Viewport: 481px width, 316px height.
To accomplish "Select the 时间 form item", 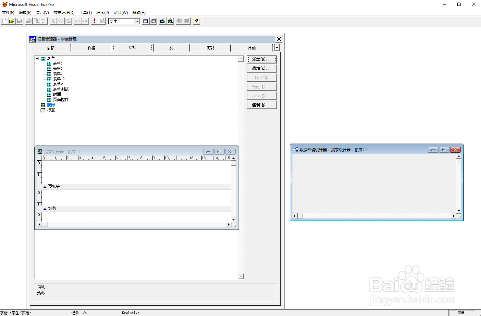I will click(57, 95).
